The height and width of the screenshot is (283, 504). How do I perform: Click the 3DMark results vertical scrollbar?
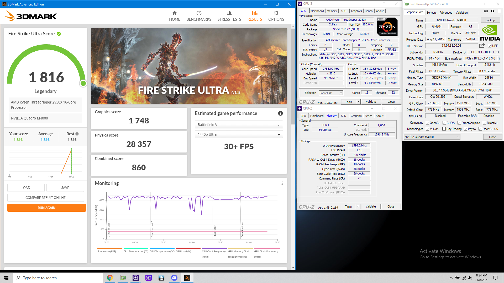coord(293,76)
